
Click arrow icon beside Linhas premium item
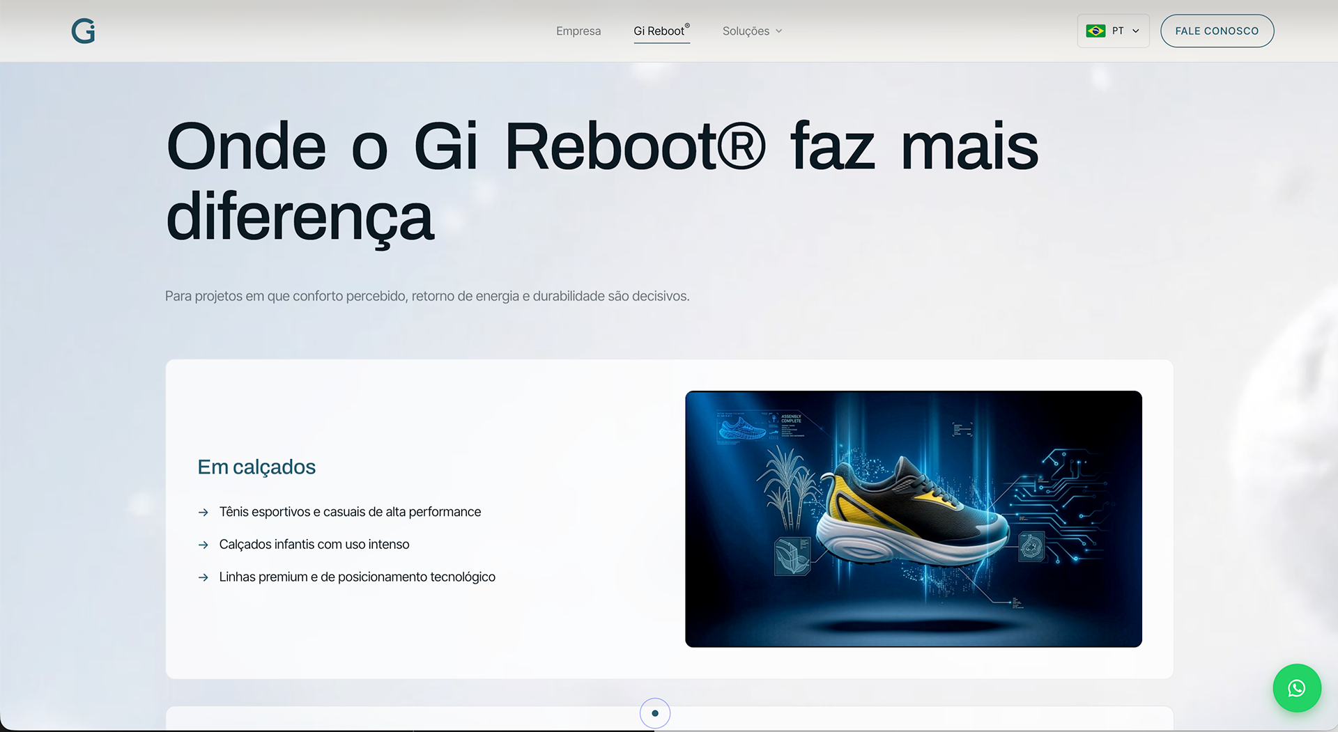click(203, 577)
